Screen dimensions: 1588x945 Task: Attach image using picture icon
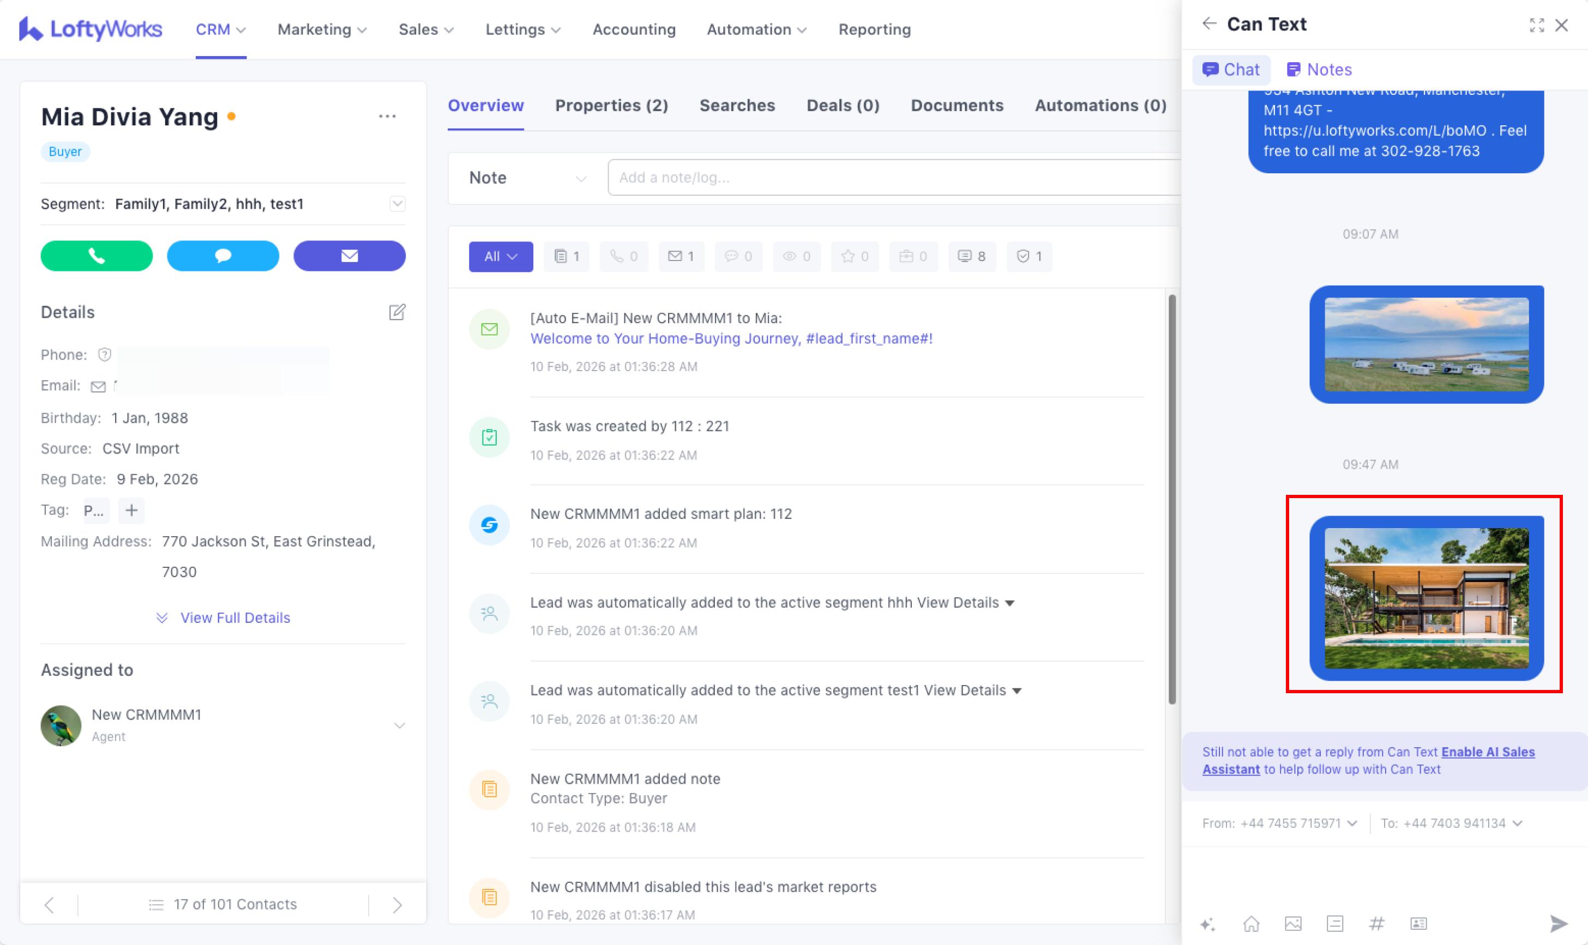click(x=1293, y=923)
